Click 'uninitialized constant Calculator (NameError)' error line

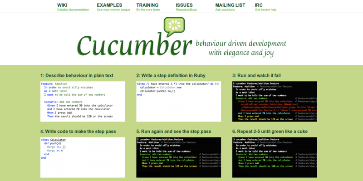(x=269, y=104)
